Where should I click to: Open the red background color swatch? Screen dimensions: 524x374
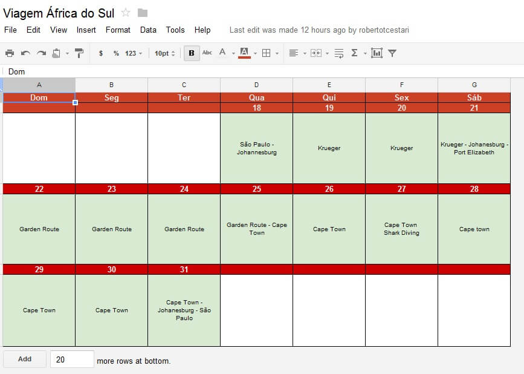pyautogui.click(x=244, y=53)
